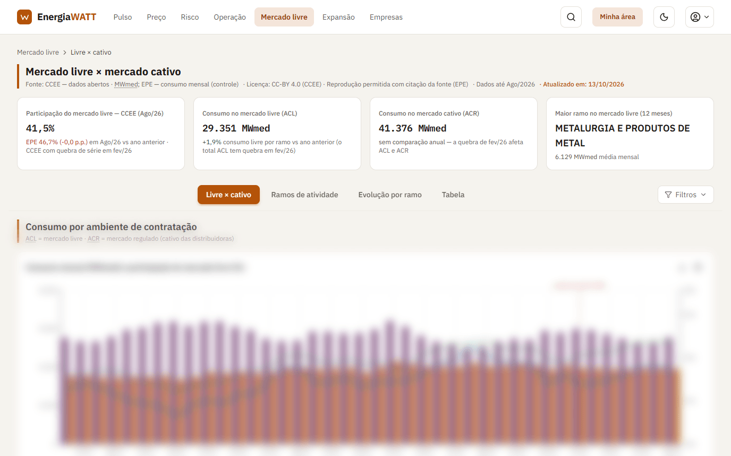Screen dimensions: 731x456
Task: Click the ACR abbreviation under chart heading
Action: [x=93, y=239]
